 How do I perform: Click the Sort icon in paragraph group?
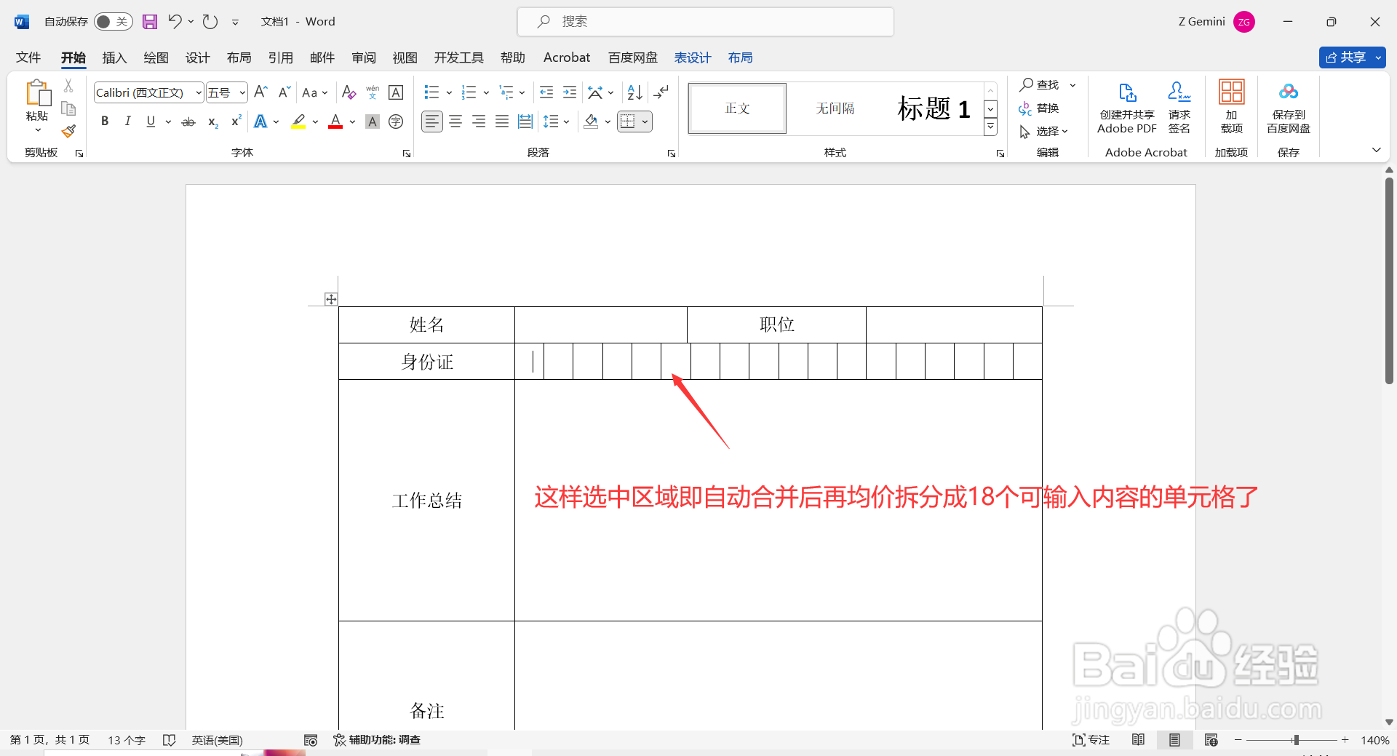point(634,92)
